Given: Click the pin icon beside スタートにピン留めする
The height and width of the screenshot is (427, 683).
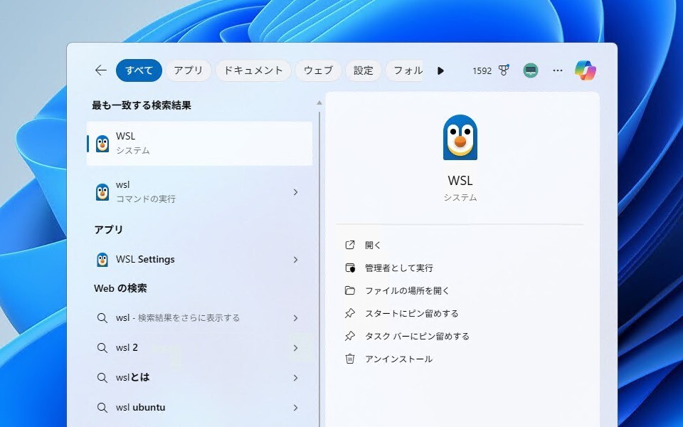Looking at the screenshot, I should [350, 313].
